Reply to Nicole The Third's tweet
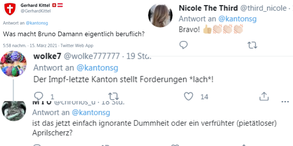Screen dimensions: 293x146 (x=183, y=45)
